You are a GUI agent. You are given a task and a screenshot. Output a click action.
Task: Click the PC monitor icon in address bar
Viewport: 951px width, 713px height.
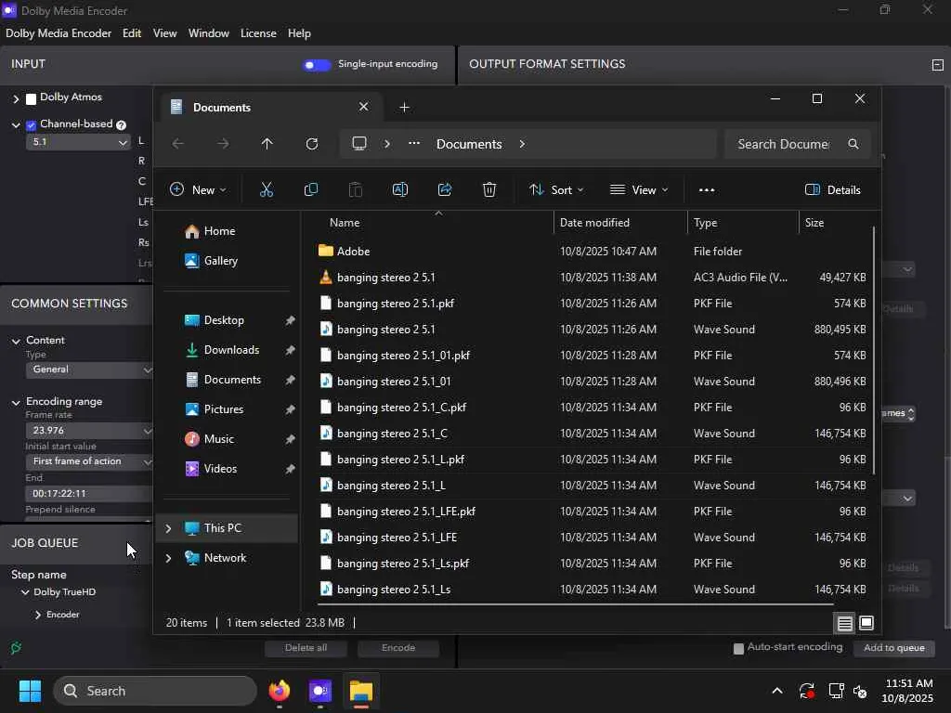[x=359, y=144]
